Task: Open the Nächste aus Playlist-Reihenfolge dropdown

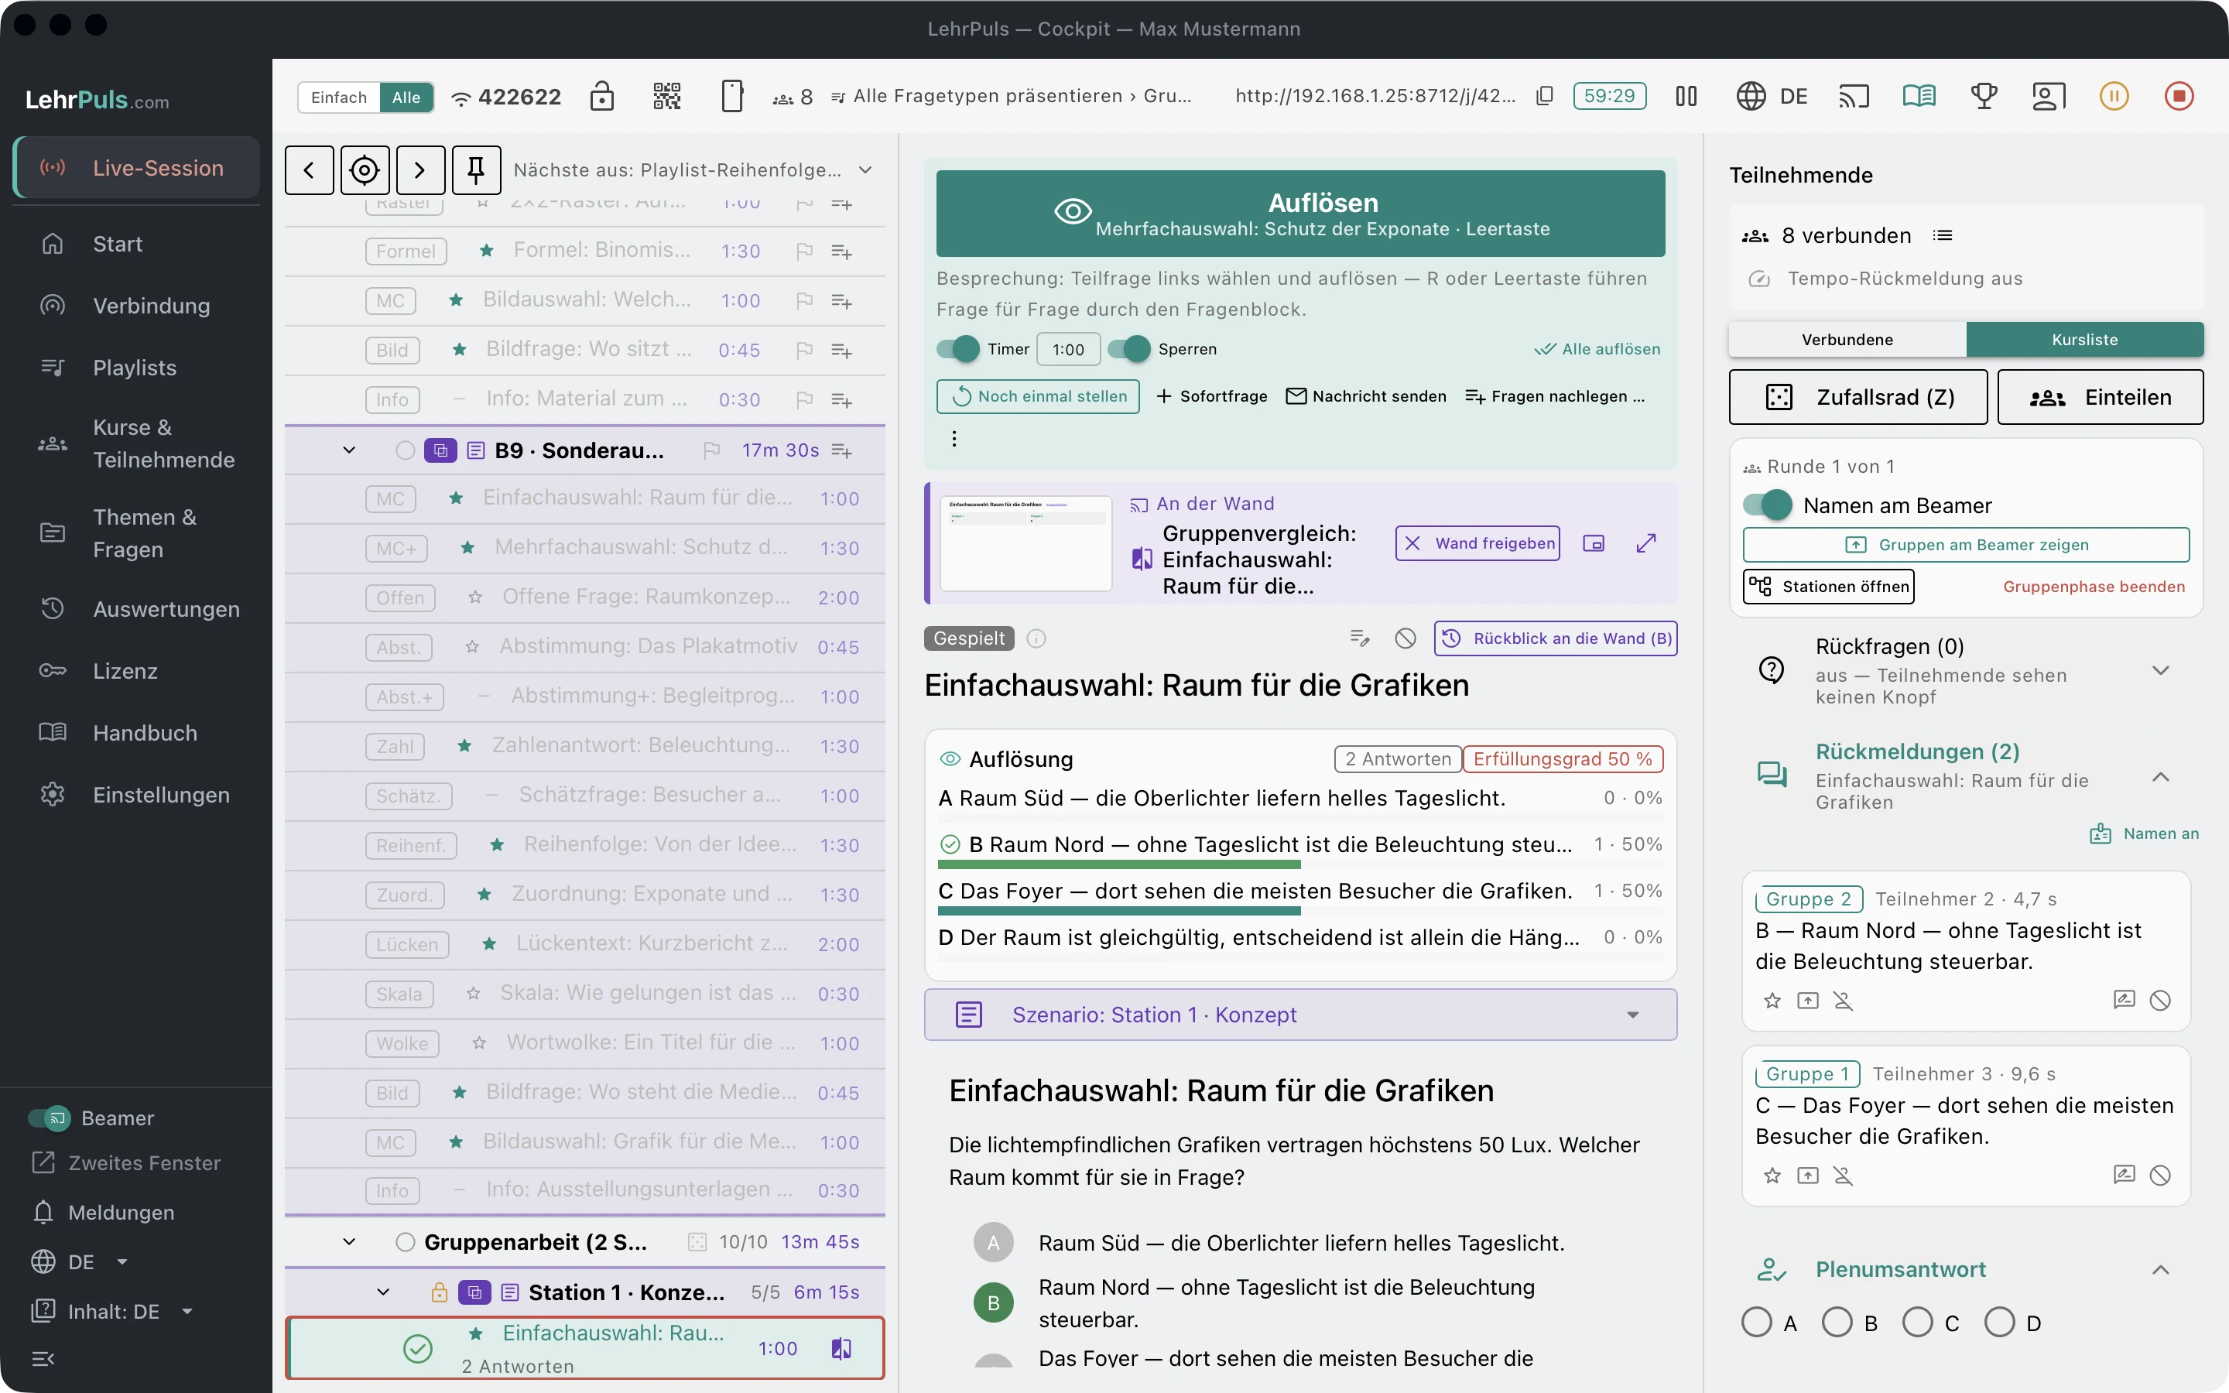Action: (x=693, y=169)
